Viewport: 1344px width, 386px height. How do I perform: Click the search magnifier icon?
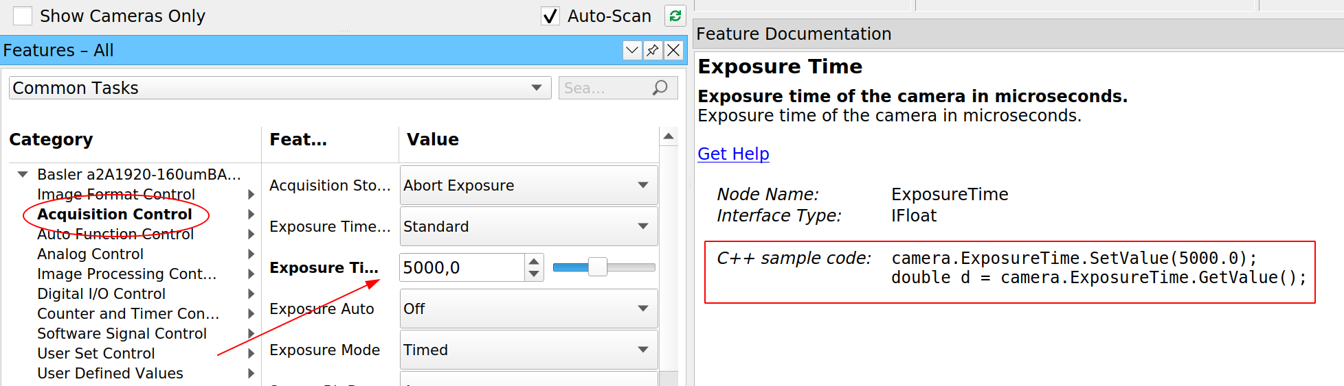click(x=660, y=88)
